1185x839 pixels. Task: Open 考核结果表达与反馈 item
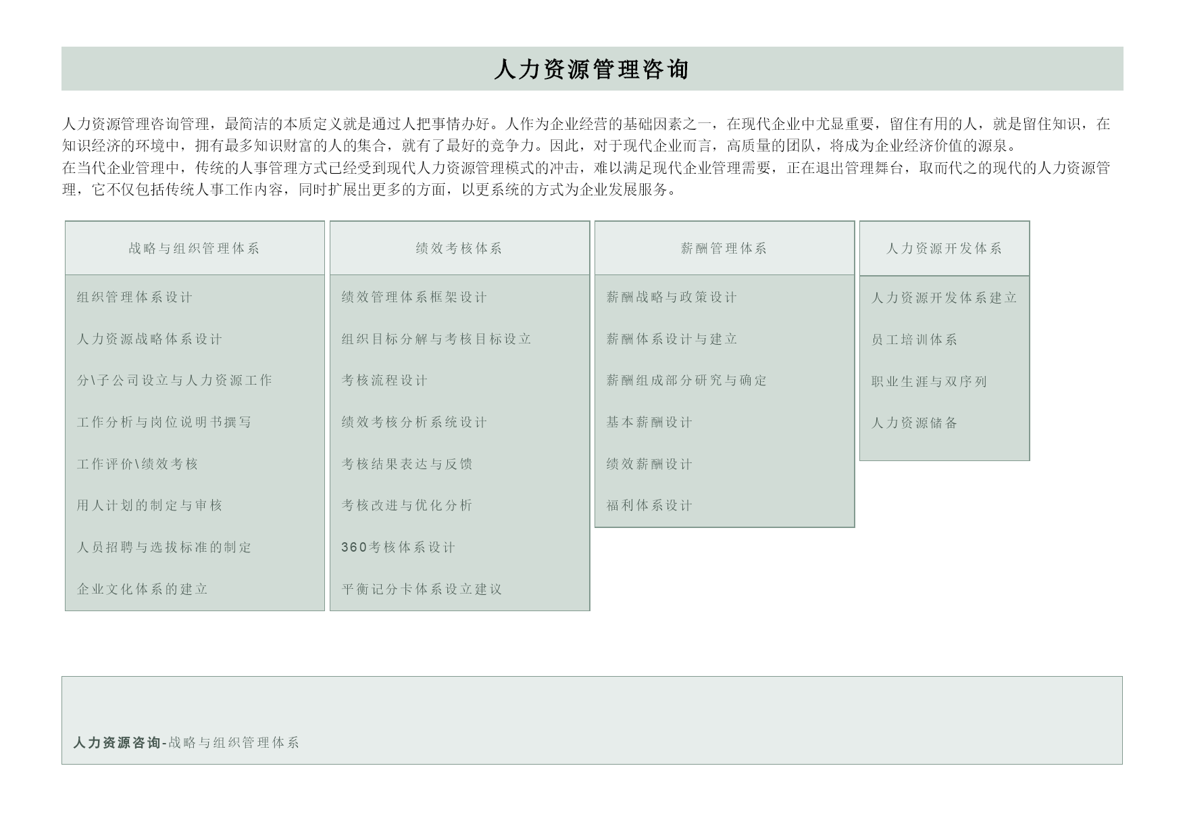pos(407,464)
